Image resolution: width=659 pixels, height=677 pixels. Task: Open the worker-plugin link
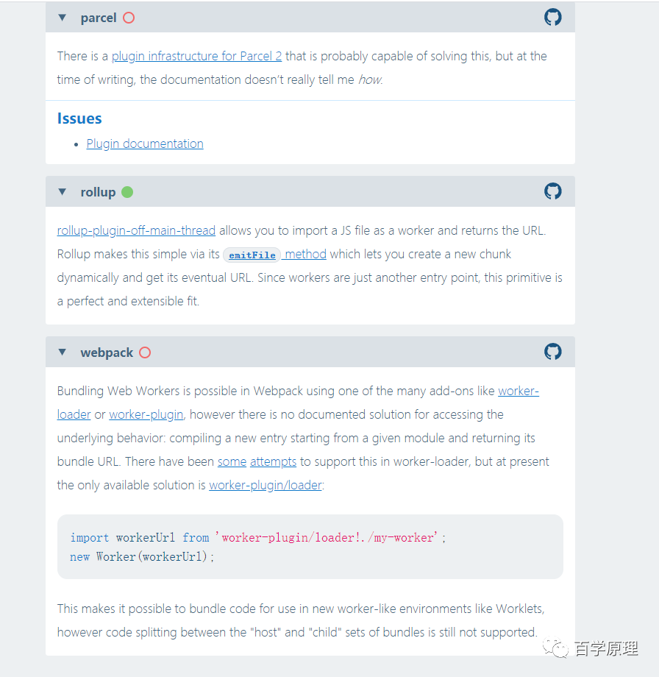tap(146, 414)
